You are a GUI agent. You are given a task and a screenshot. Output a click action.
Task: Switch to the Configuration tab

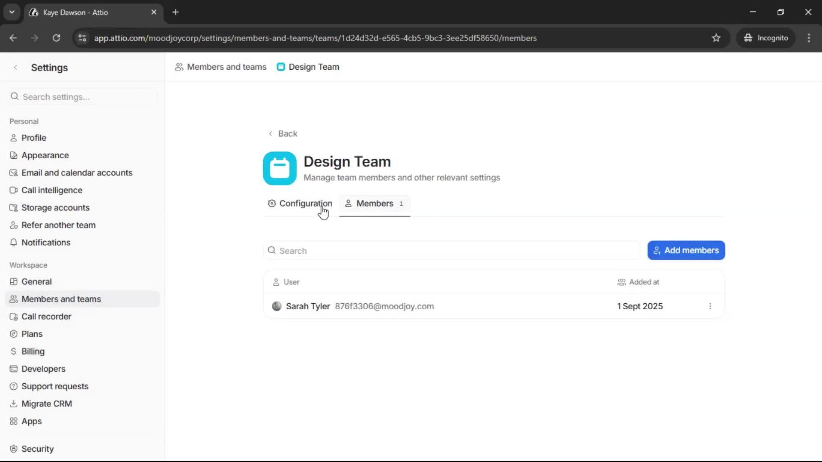point(305,204)
